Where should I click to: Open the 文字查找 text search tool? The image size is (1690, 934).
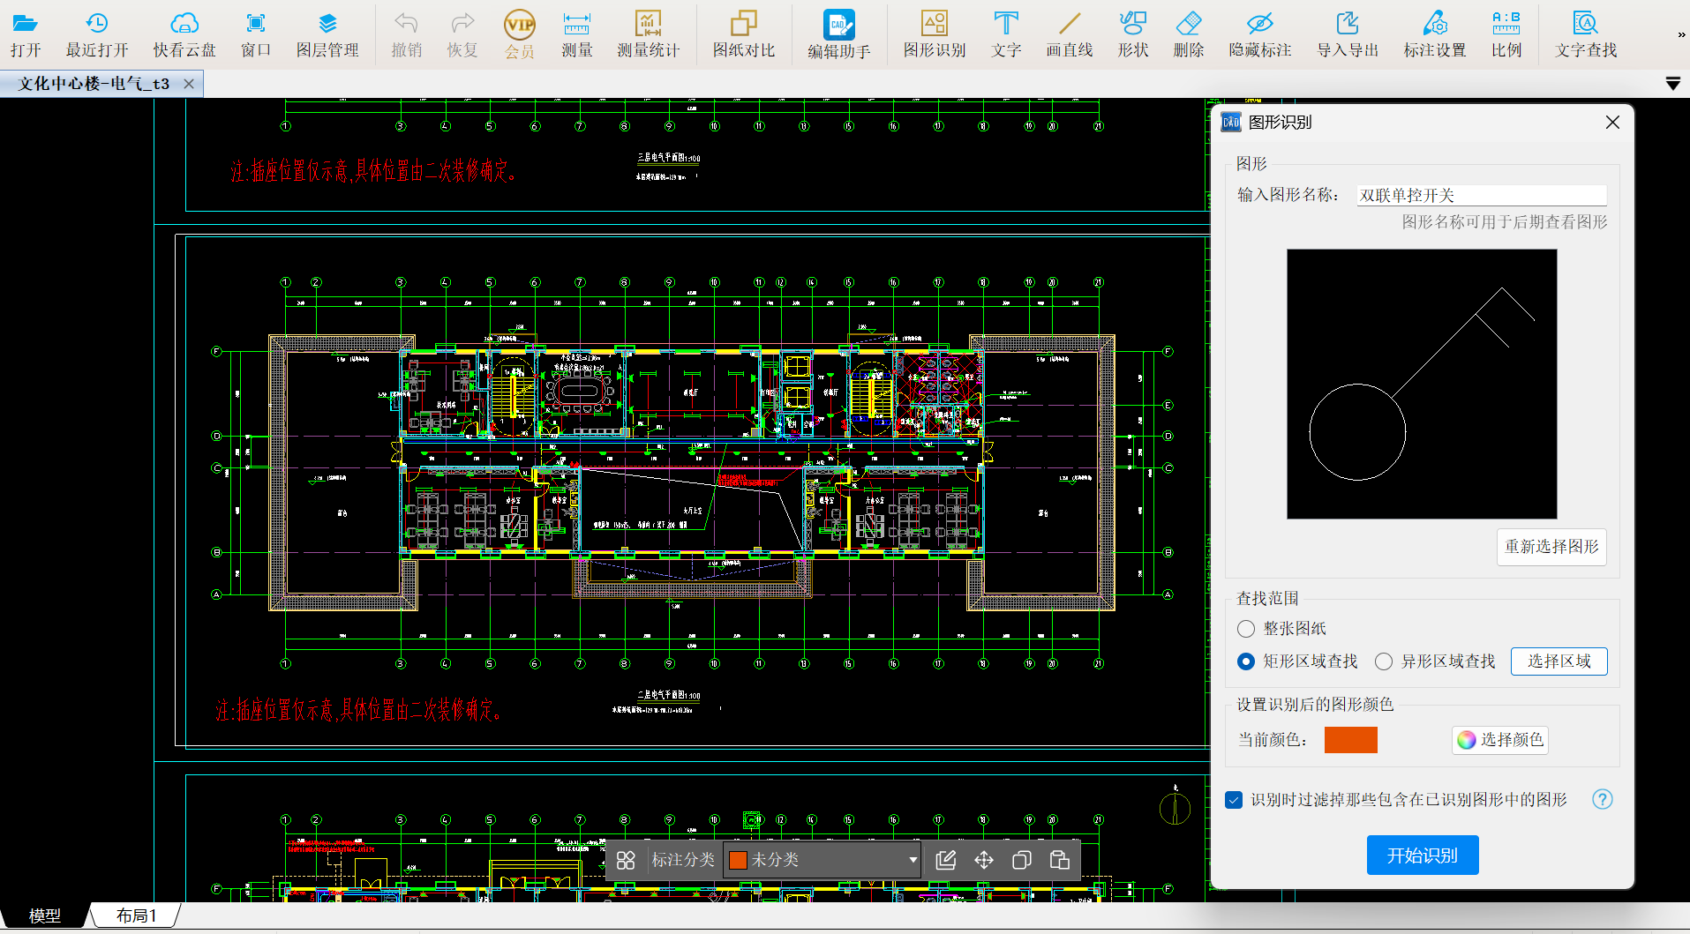coord(1586,35)
